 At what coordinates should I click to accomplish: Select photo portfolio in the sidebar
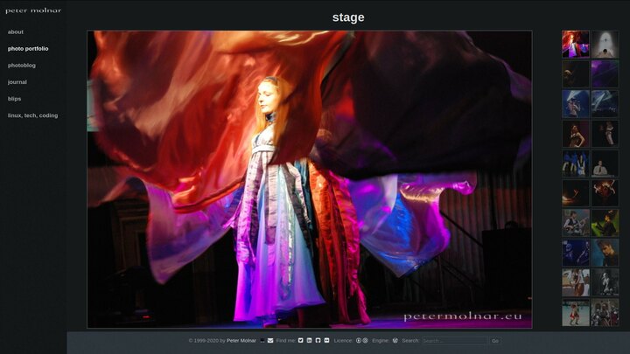click(x=28, y=49)
